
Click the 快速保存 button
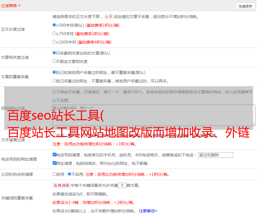pyautogui.click(x=245, y=6)
